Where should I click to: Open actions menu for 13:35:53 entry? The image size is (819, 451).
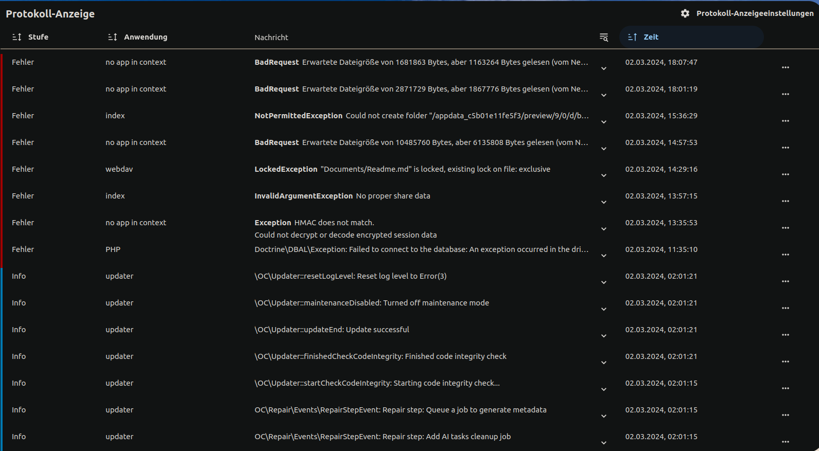[x=786, y=228]
